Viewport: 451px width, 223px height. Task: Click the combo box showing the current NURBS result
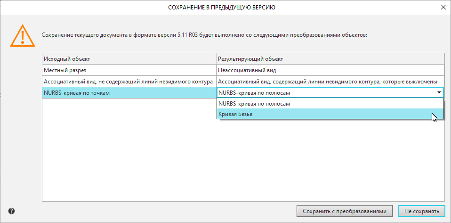tap(325, 93)
